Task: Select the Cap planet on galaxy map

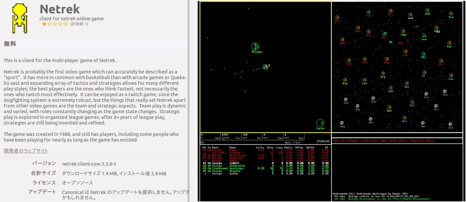Action: coord(349,60)
